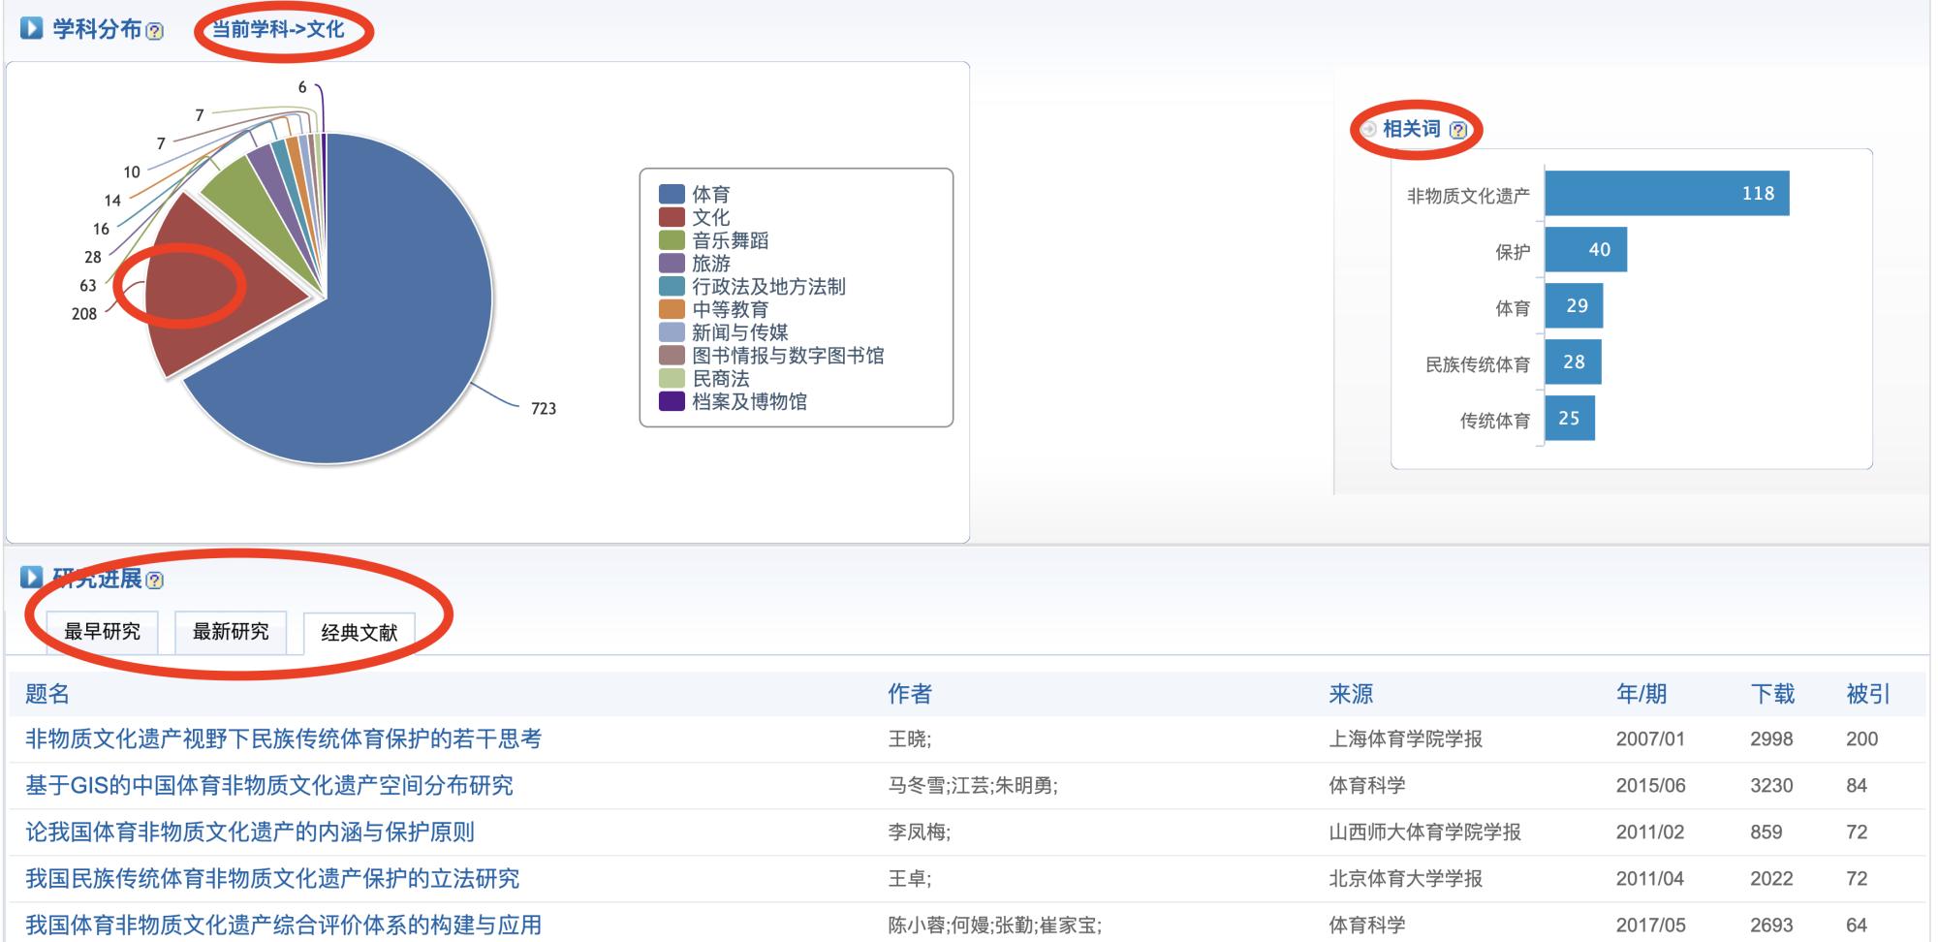This screenshot has height=942, width=1938.
Task: Toggle 音乐舞蹈 legend entry
Action: (x=729, y=240)
